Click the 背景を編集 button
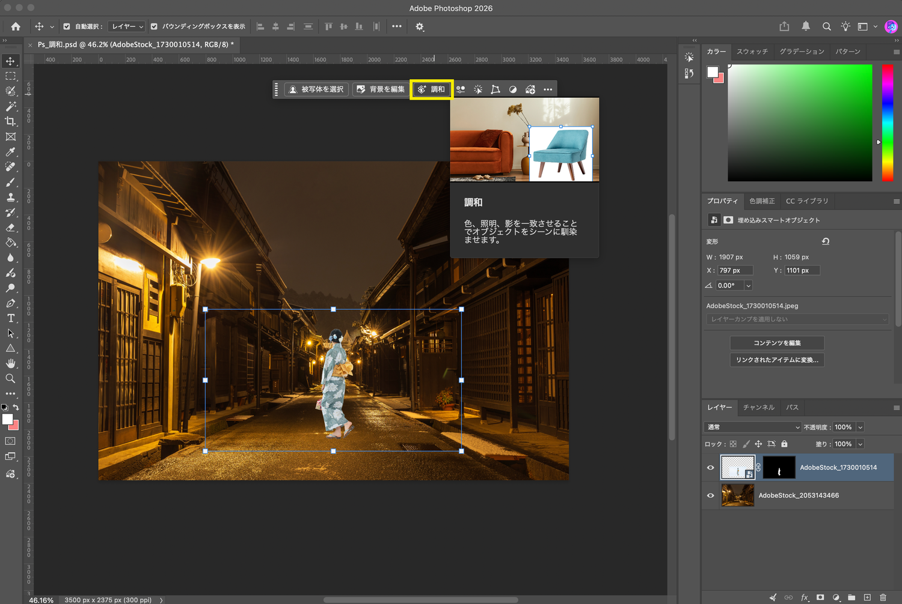 coord(380,89)
